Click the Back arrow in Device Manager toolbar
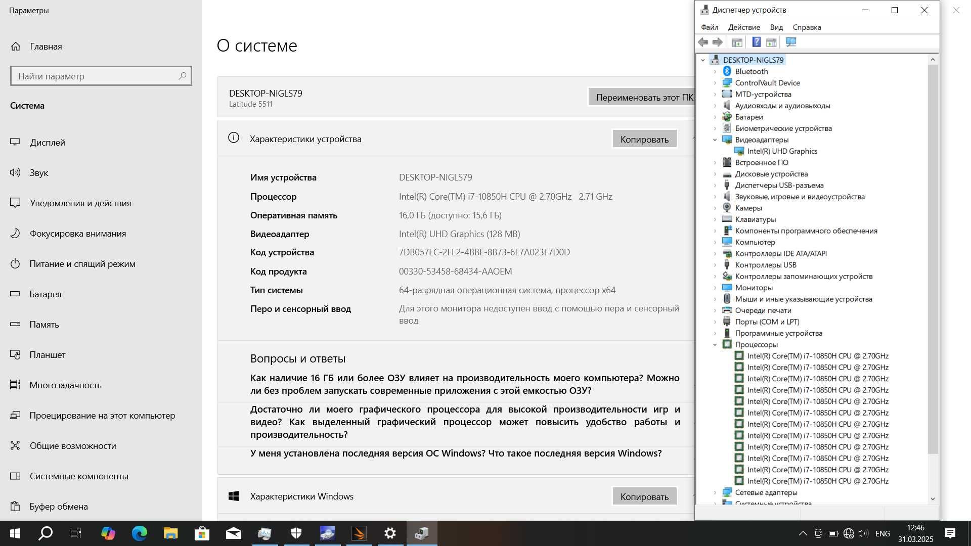Image resolution: width=971 pixels, height=546 pixels. [x=703, y=42]
